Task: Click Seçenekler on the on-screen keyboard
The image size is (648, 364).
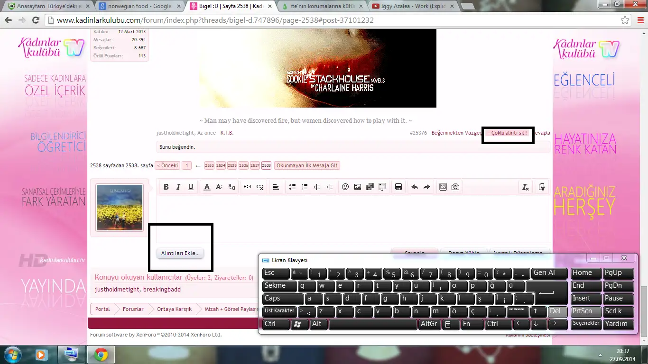Action: 586,324
